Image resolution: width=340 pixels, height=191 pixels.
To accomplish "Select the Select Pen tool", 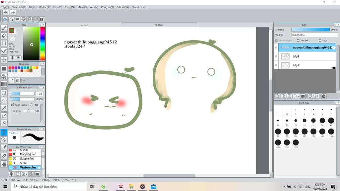I will [4, 116].
